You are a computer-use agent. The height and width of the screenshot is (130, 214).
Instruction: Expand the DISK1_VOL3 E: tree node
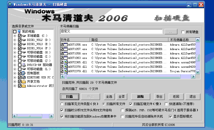15,44
